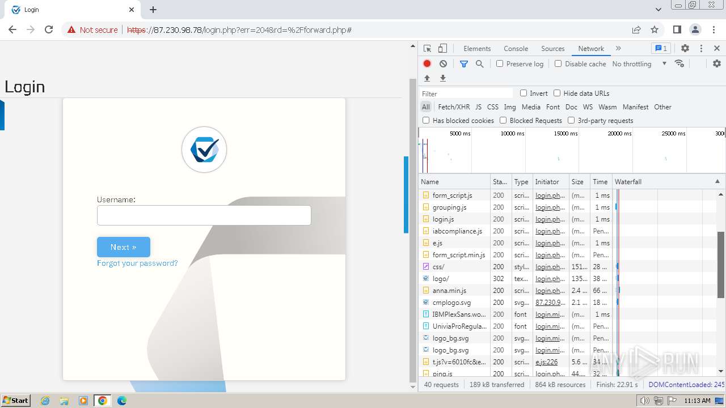Image resolution: width=726 pixels, height=408 pixels.
Task: Click the Next » button
Action: [124, 247]
